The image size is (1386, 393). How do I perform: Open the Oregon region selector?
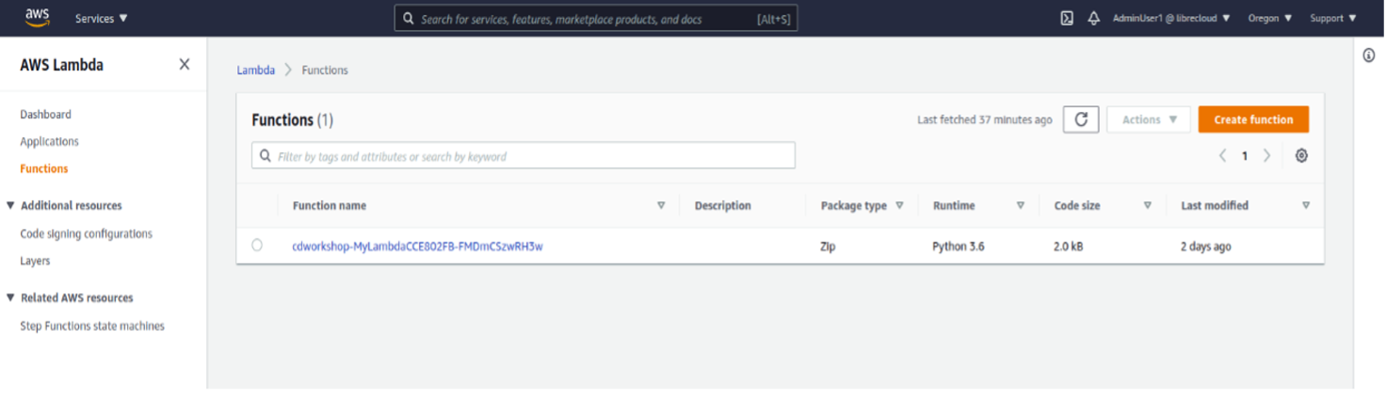click(1269, 18)
